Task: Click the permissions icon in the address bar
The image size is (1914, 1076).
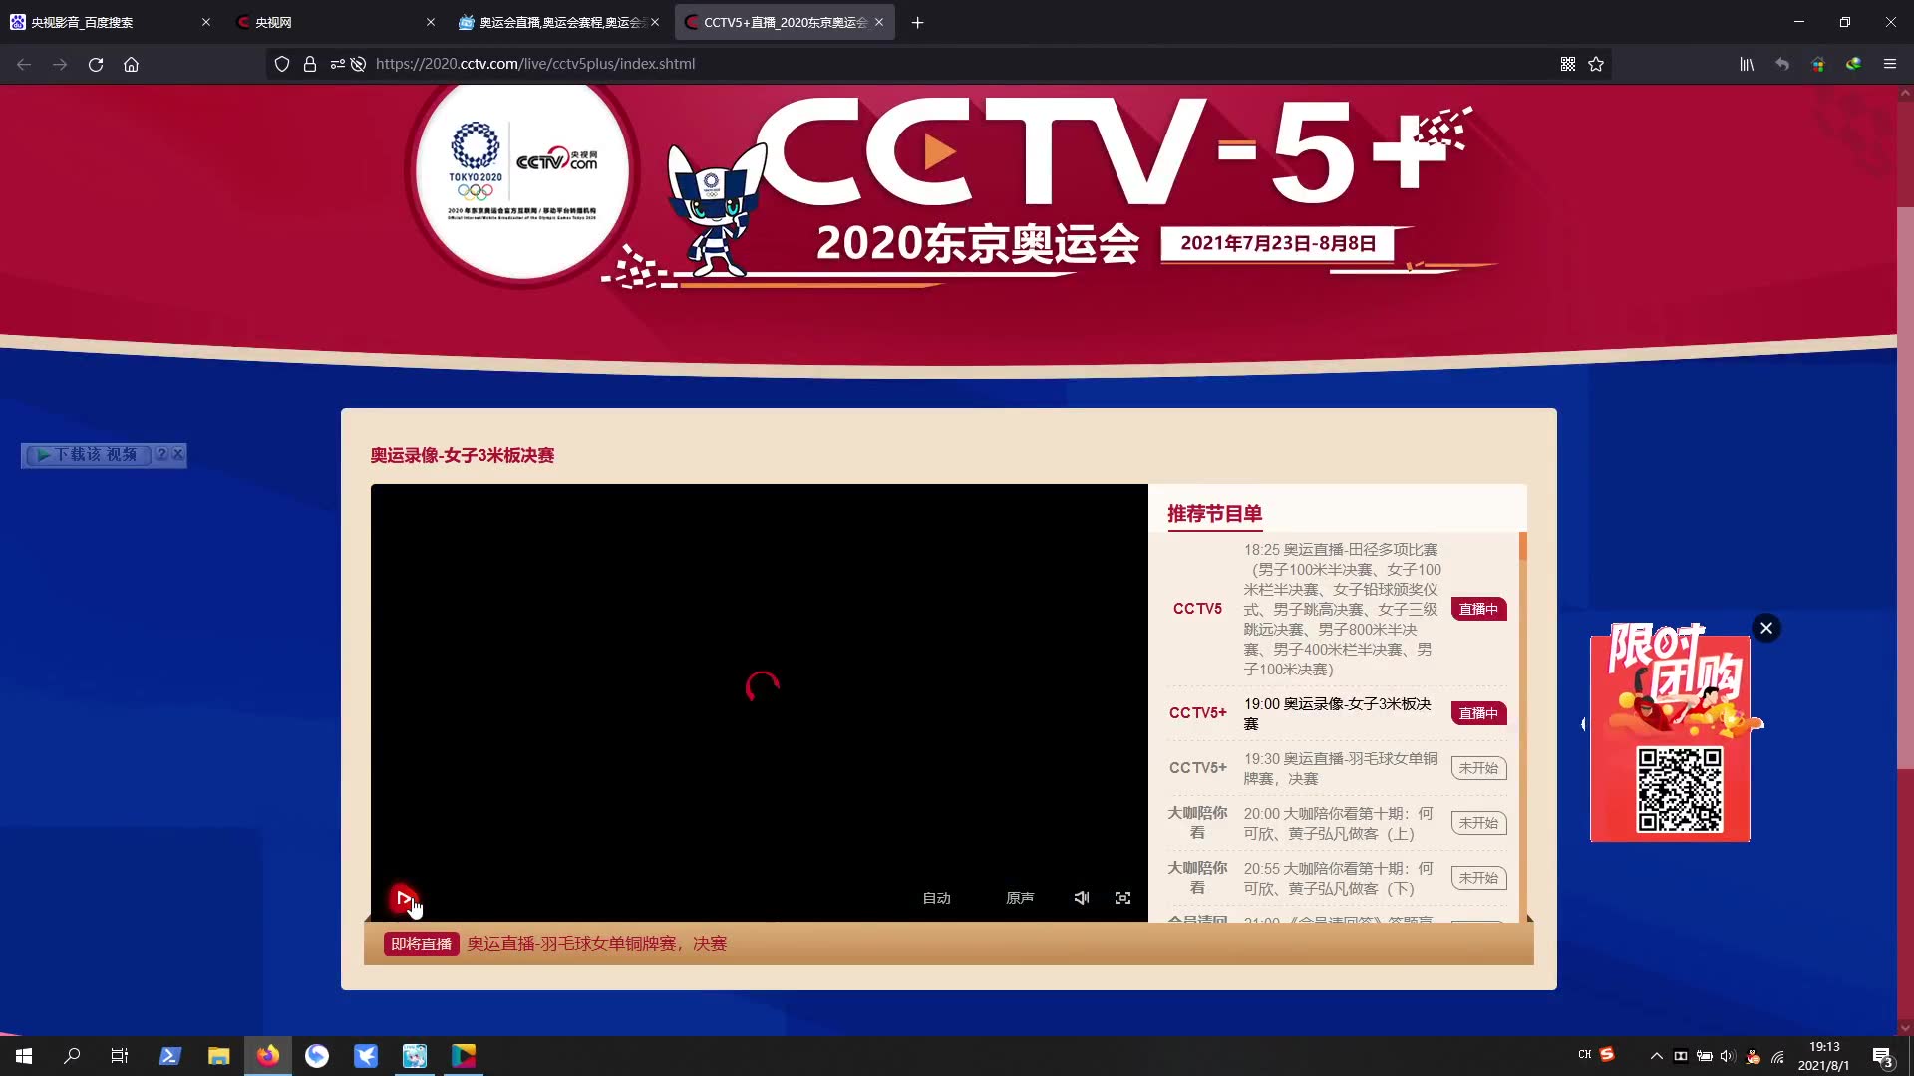Action: click(x=338, y=64)
